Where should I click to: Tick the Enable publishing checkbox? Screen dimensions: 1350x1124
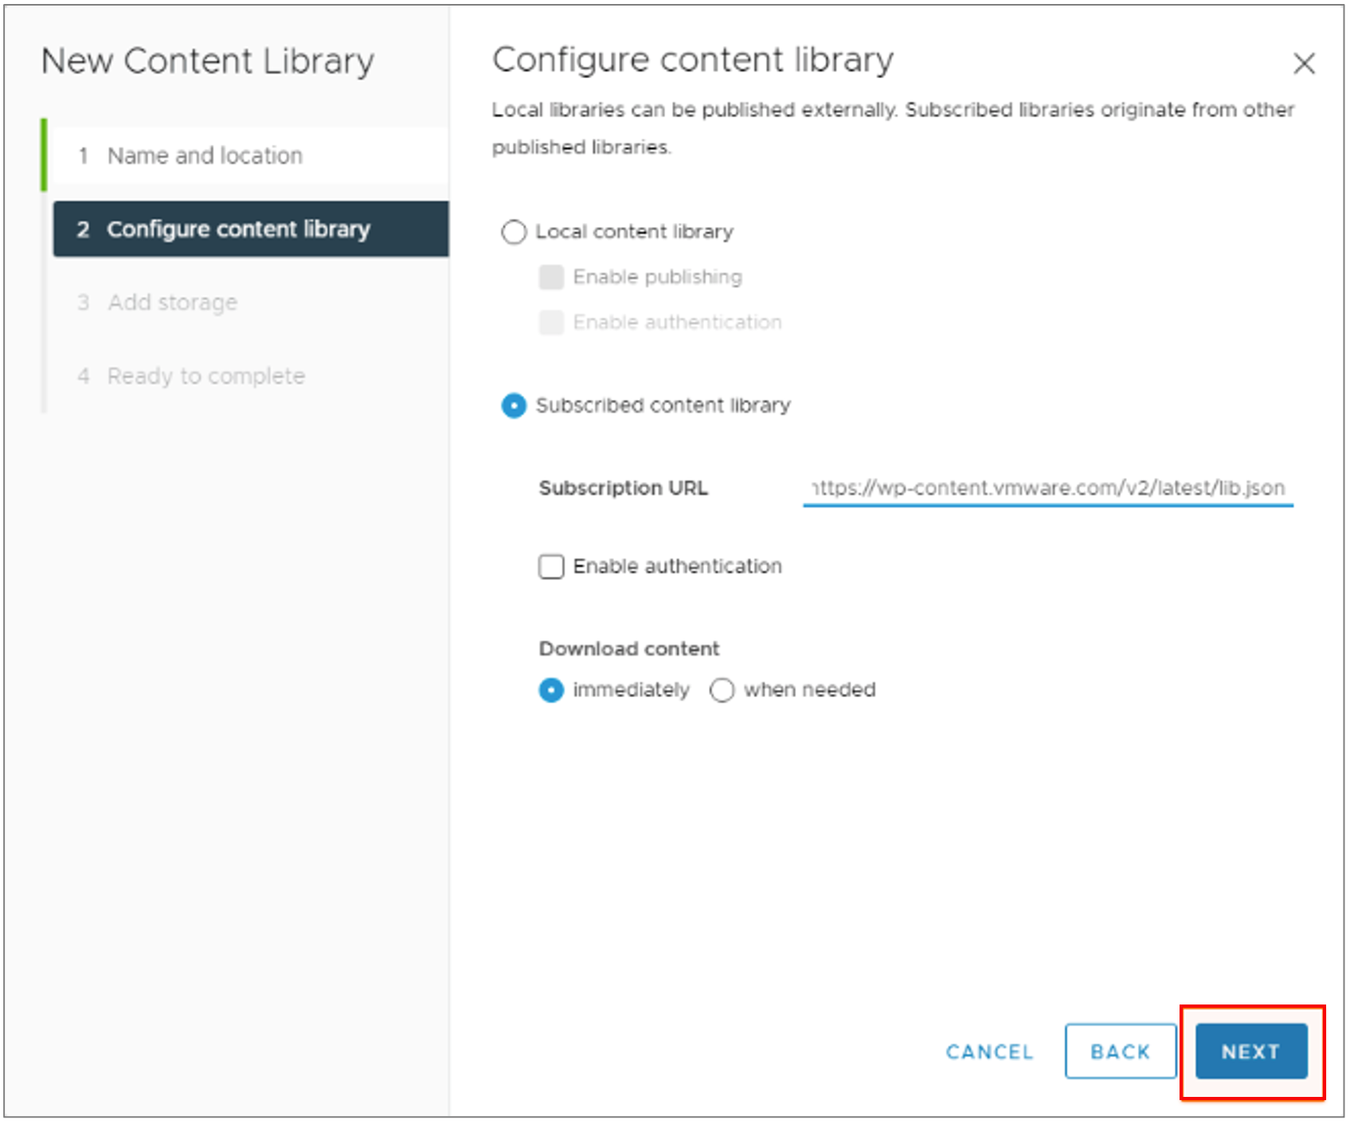[551, 277]
